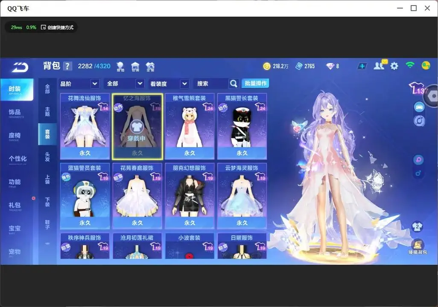
Task: Click the gold coin currency icon
Action: click(267, 66)
